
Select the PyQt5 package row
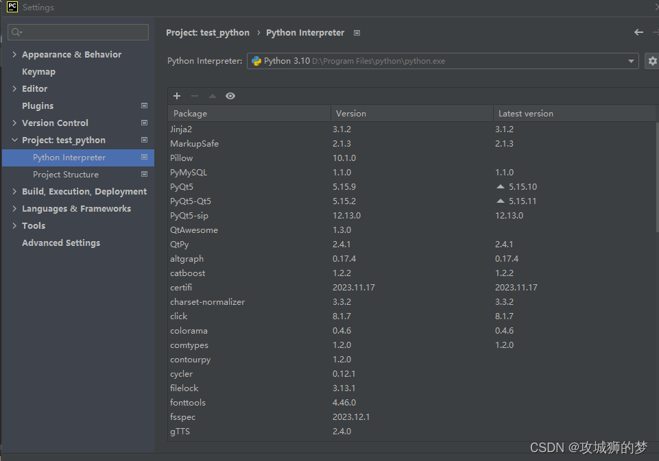coord(412,187)
